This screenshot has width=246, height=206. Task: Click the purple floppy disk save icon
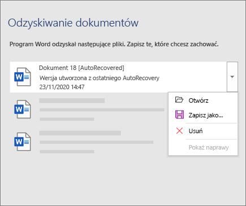179,115
